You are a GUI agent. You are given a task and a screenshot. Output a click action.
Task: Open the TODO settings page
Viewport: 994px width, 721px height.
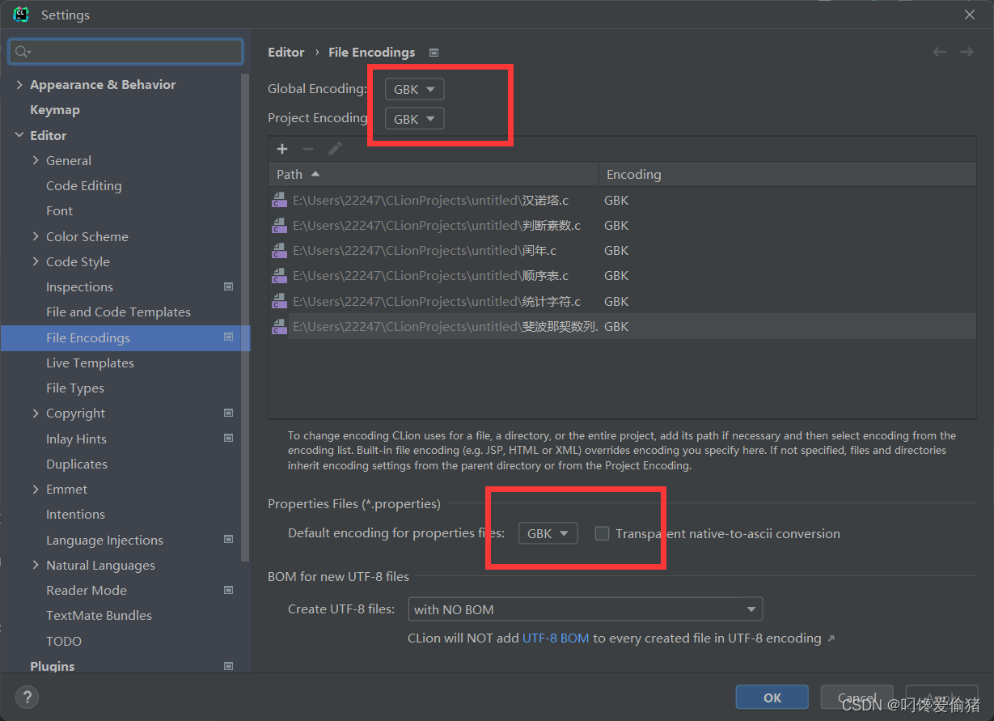[x=64, y=641]
